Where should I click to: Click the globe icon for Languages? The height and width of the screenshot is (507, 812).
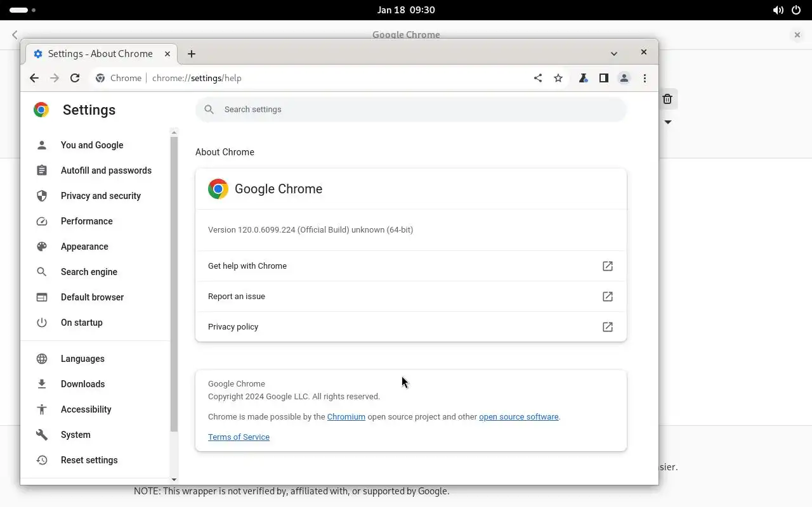pos(42,359)
